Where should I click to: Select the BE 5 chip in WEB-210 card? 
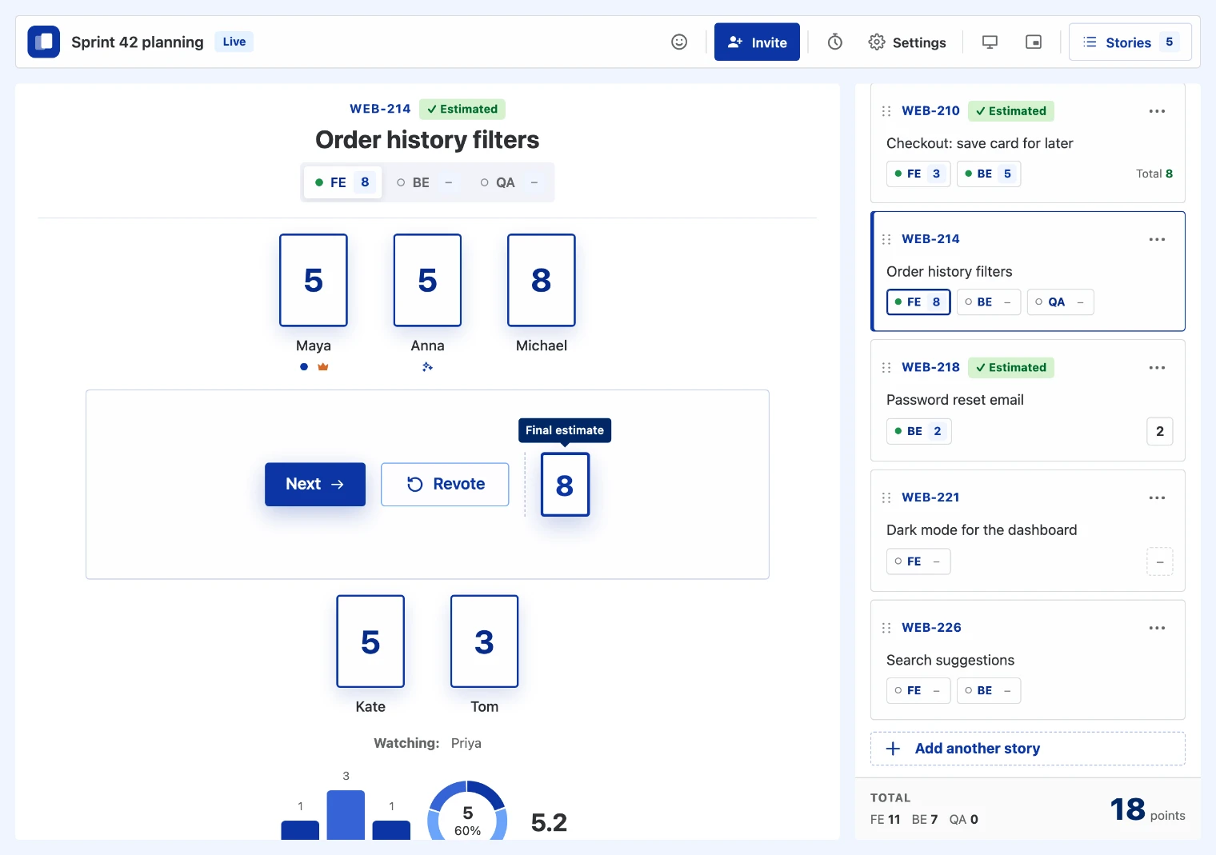pos(989,174)
